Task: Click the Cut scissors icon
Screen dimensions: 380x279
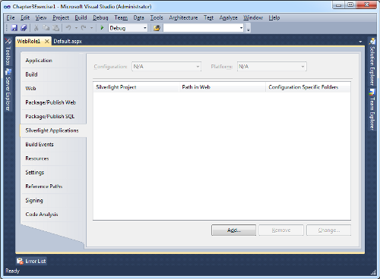Action: coord(36,28)
